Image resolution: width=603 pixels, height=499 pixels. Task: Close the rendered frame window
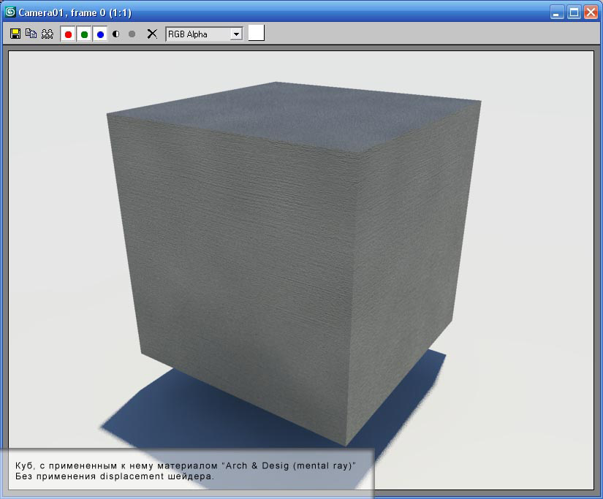pos(590,12)
